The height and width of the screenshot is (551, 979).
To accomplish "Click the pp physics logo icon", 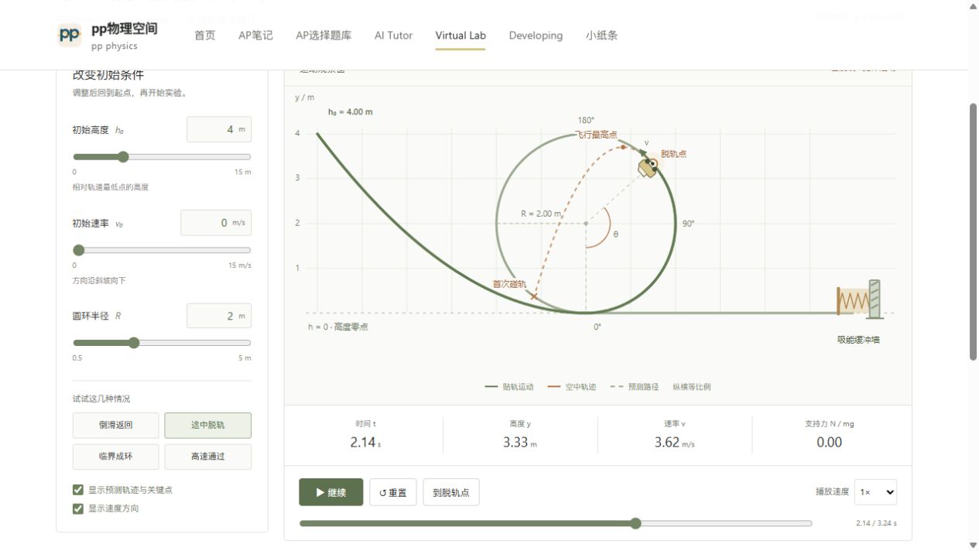I will click(70, 35).
